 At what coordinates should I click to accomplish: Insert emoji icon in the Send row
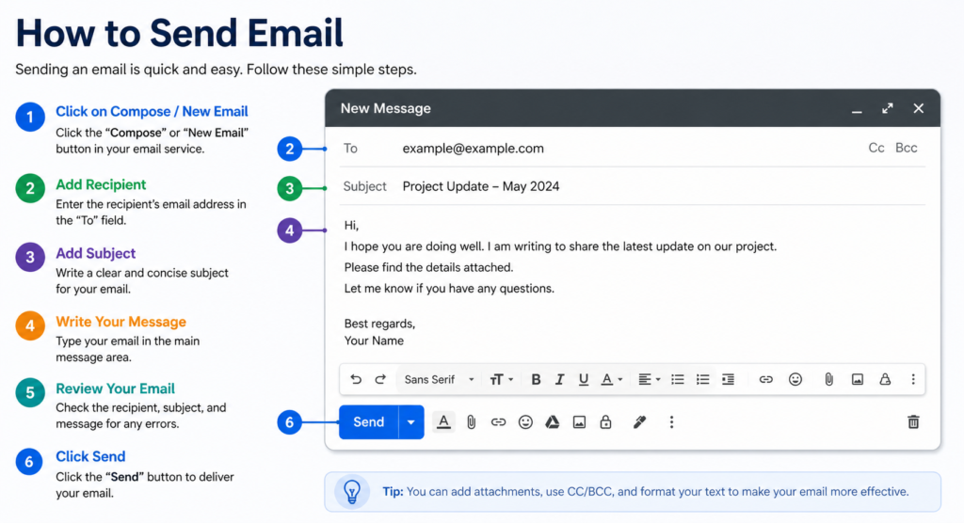525,422
